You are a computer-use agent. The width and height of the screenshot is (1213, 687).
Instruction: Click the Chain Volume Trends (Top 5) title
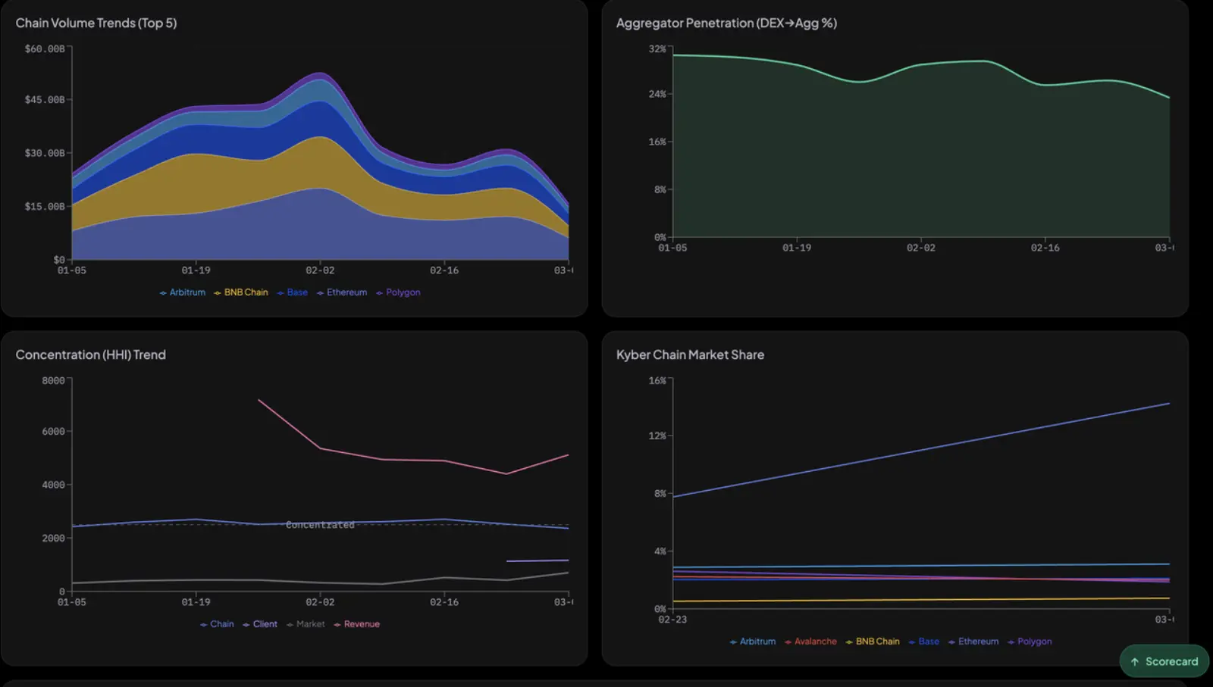click(96, 23)
